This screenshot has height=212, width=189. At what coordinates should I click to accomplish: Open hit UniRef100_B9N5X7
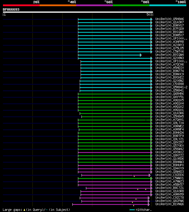pyautogui.click(x=170, y=35)
